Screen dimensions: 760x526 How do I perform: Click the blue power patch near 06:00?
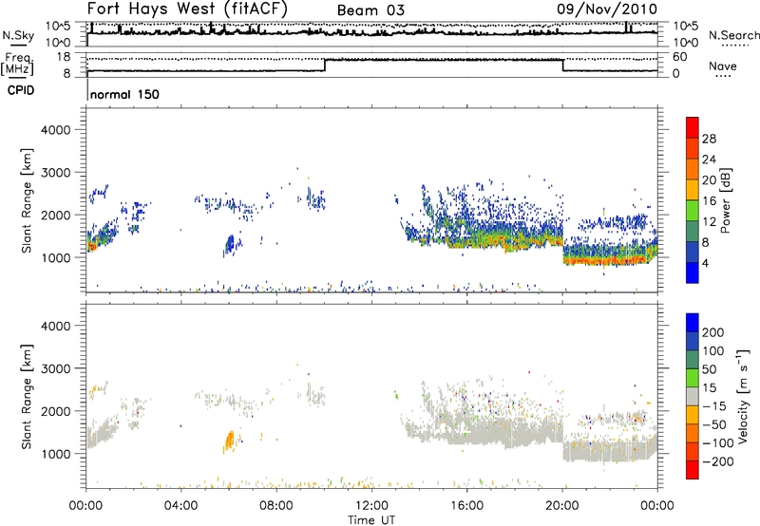coord(230,244)
